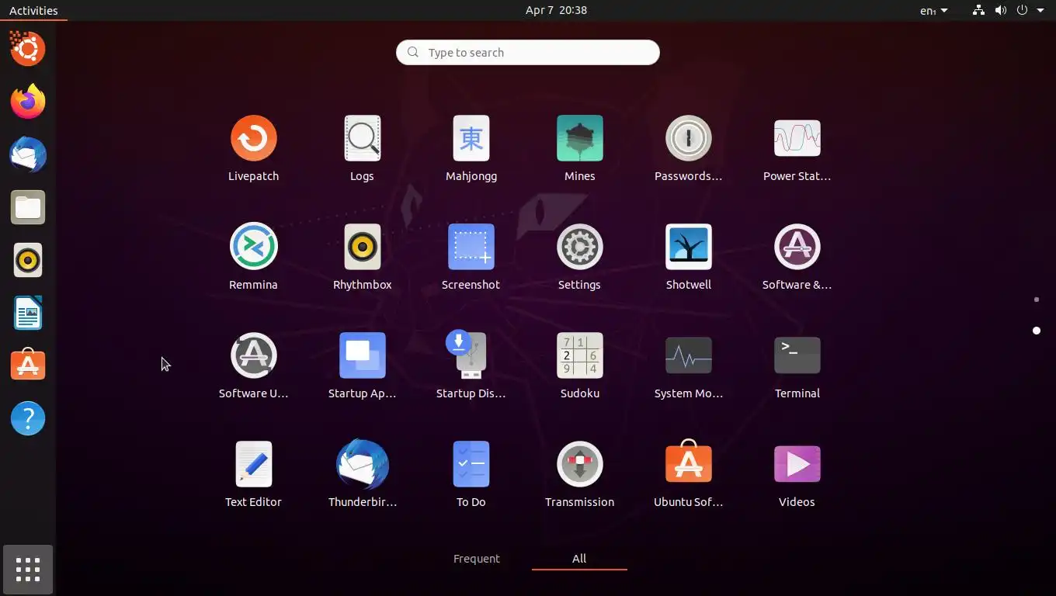Image resolution: width=1056 pixels, height=596 pixels.
Task: Launch the Terminal app
Action: tap(797, 366)
